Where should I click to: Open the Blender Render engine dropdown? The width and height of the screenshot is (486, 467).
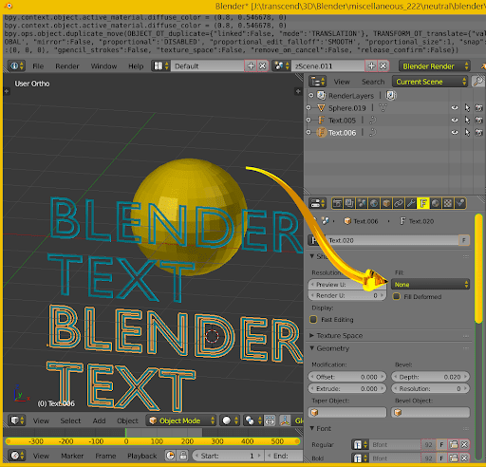click(435, 66)
